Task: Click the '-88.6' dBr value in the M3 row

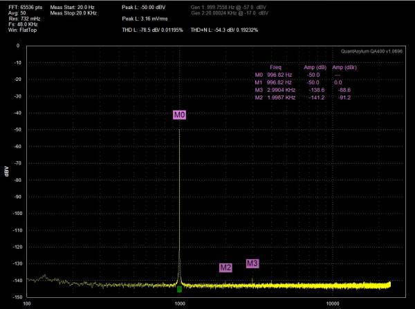Action: pos(344,91)
